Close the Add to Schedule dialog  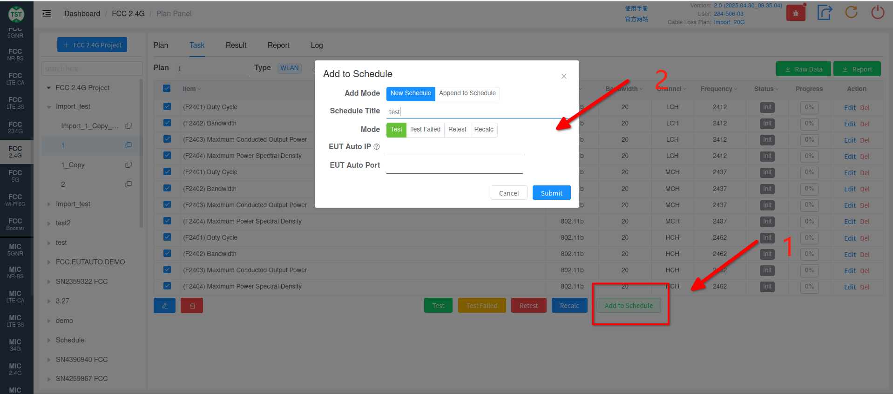[x=563, y=76]
